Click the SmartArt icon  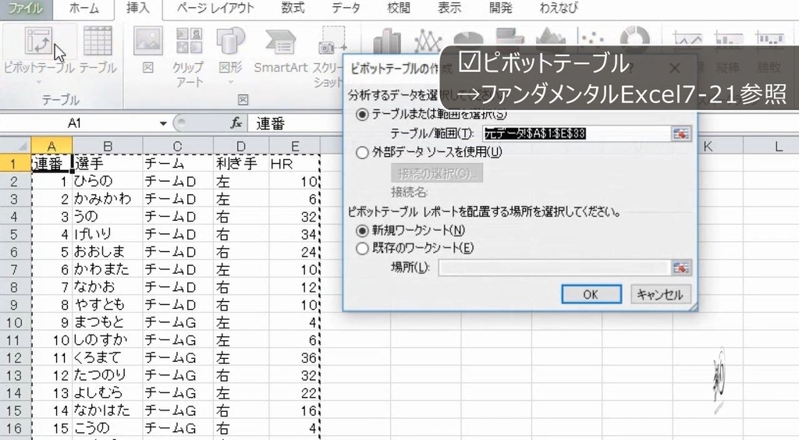point(281,42)
